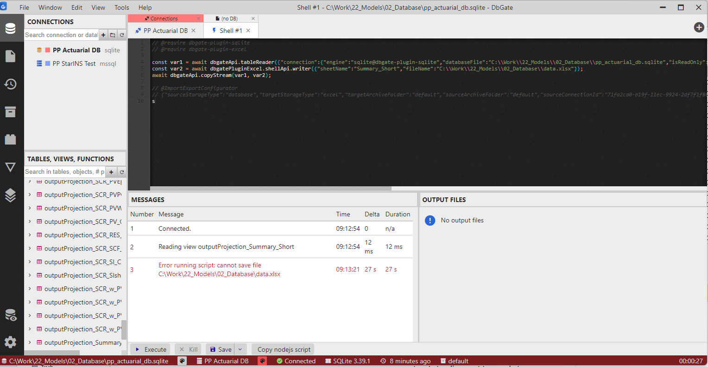The height and width of the screenshot is (367, 708).
Task: Open the Tools menu
Action: tap(121, 7)
